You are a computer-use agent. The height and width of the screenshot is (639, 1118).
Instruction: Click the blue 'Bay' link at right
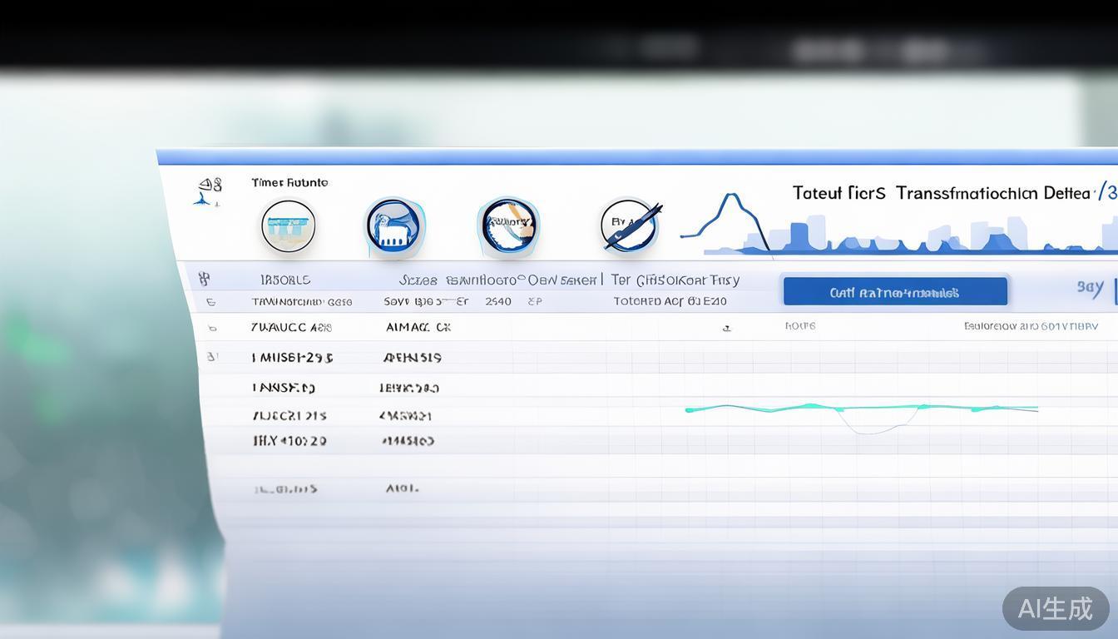pos(1090,288)
